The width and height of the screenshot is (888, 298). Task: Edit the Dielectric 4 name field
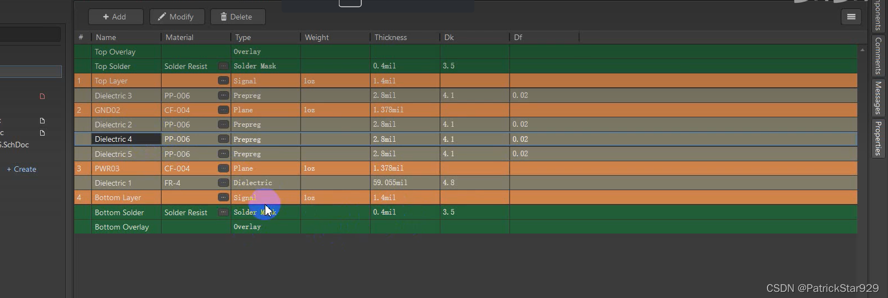[x=127, y=139]
